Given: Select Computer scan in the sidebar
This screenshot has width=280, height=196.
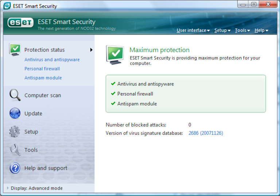Looking at the screenshot, I should (x=43, y=96).
